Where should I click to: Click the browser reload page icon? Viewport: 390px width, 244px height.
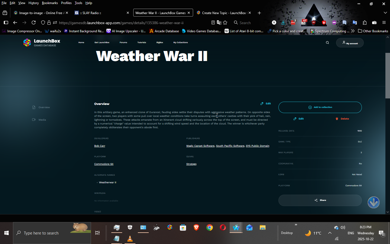pos(34,23)
